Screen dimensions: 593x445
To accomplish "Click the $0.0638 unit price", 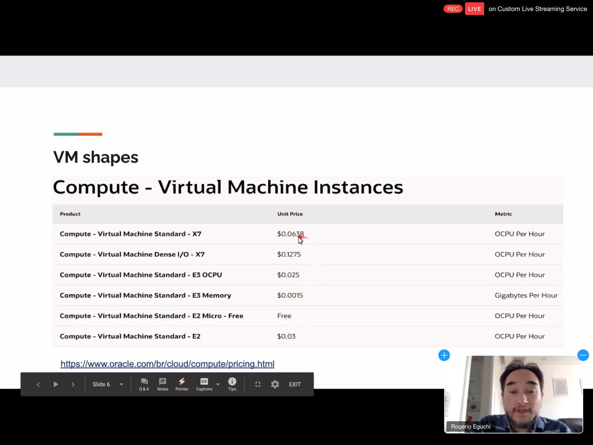I will point(291,234).
